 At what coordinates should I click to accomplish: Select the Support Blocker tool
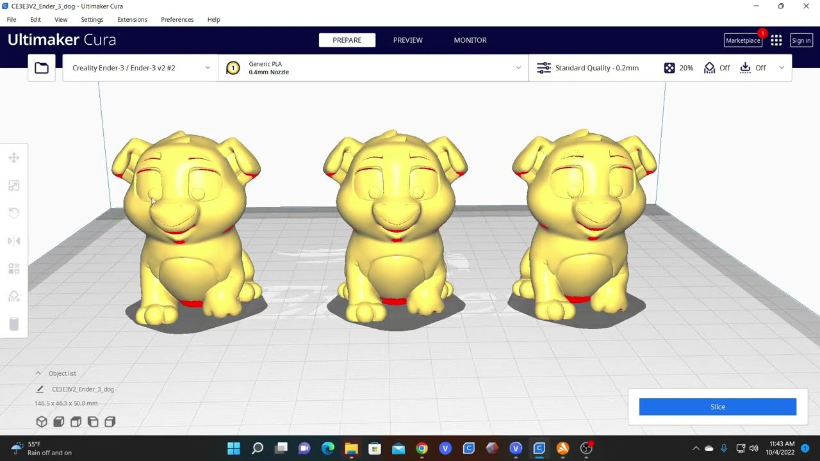pyautogui.click(x=14, y=296)
